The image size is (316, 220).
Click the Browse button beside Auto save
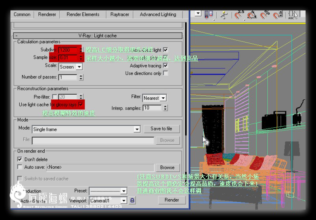coord(167,168)
